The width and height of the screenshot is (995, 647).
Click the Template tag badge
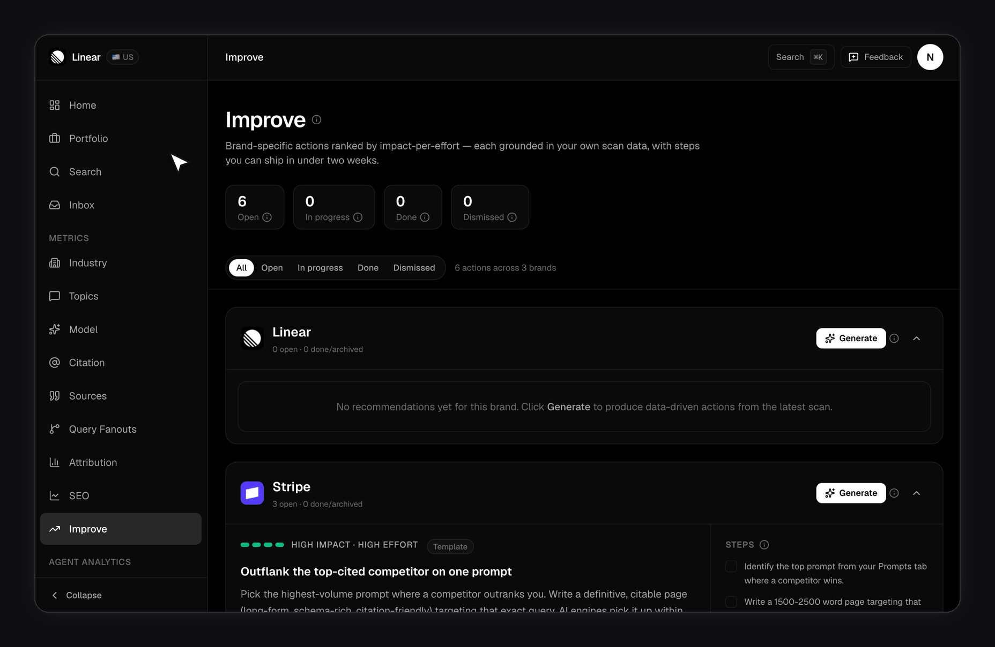click(x=450, y=546)
